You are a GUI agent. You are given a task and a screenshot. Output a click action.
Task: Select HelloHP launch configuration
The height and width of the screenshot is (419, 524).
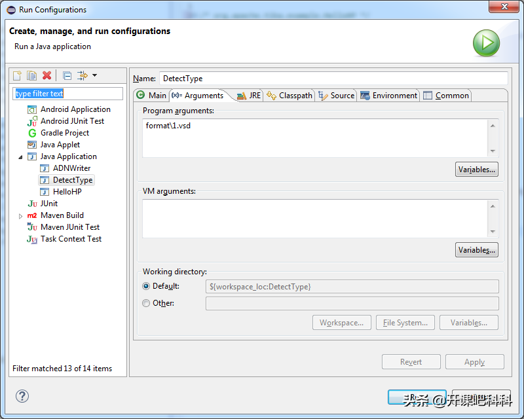pyautogui.click(x=67, y=192)
